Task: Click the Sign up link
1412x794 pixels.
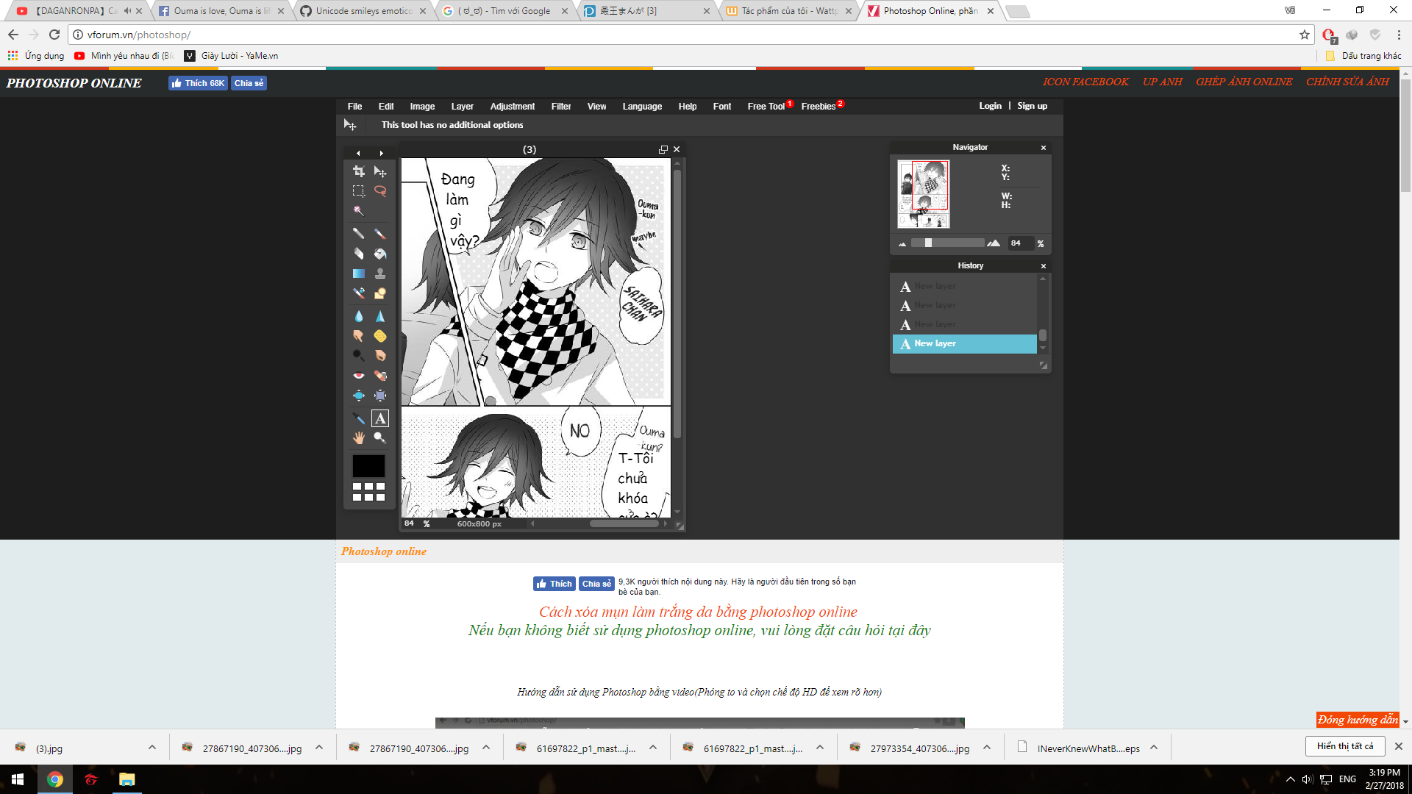Action: (1032, 106)
